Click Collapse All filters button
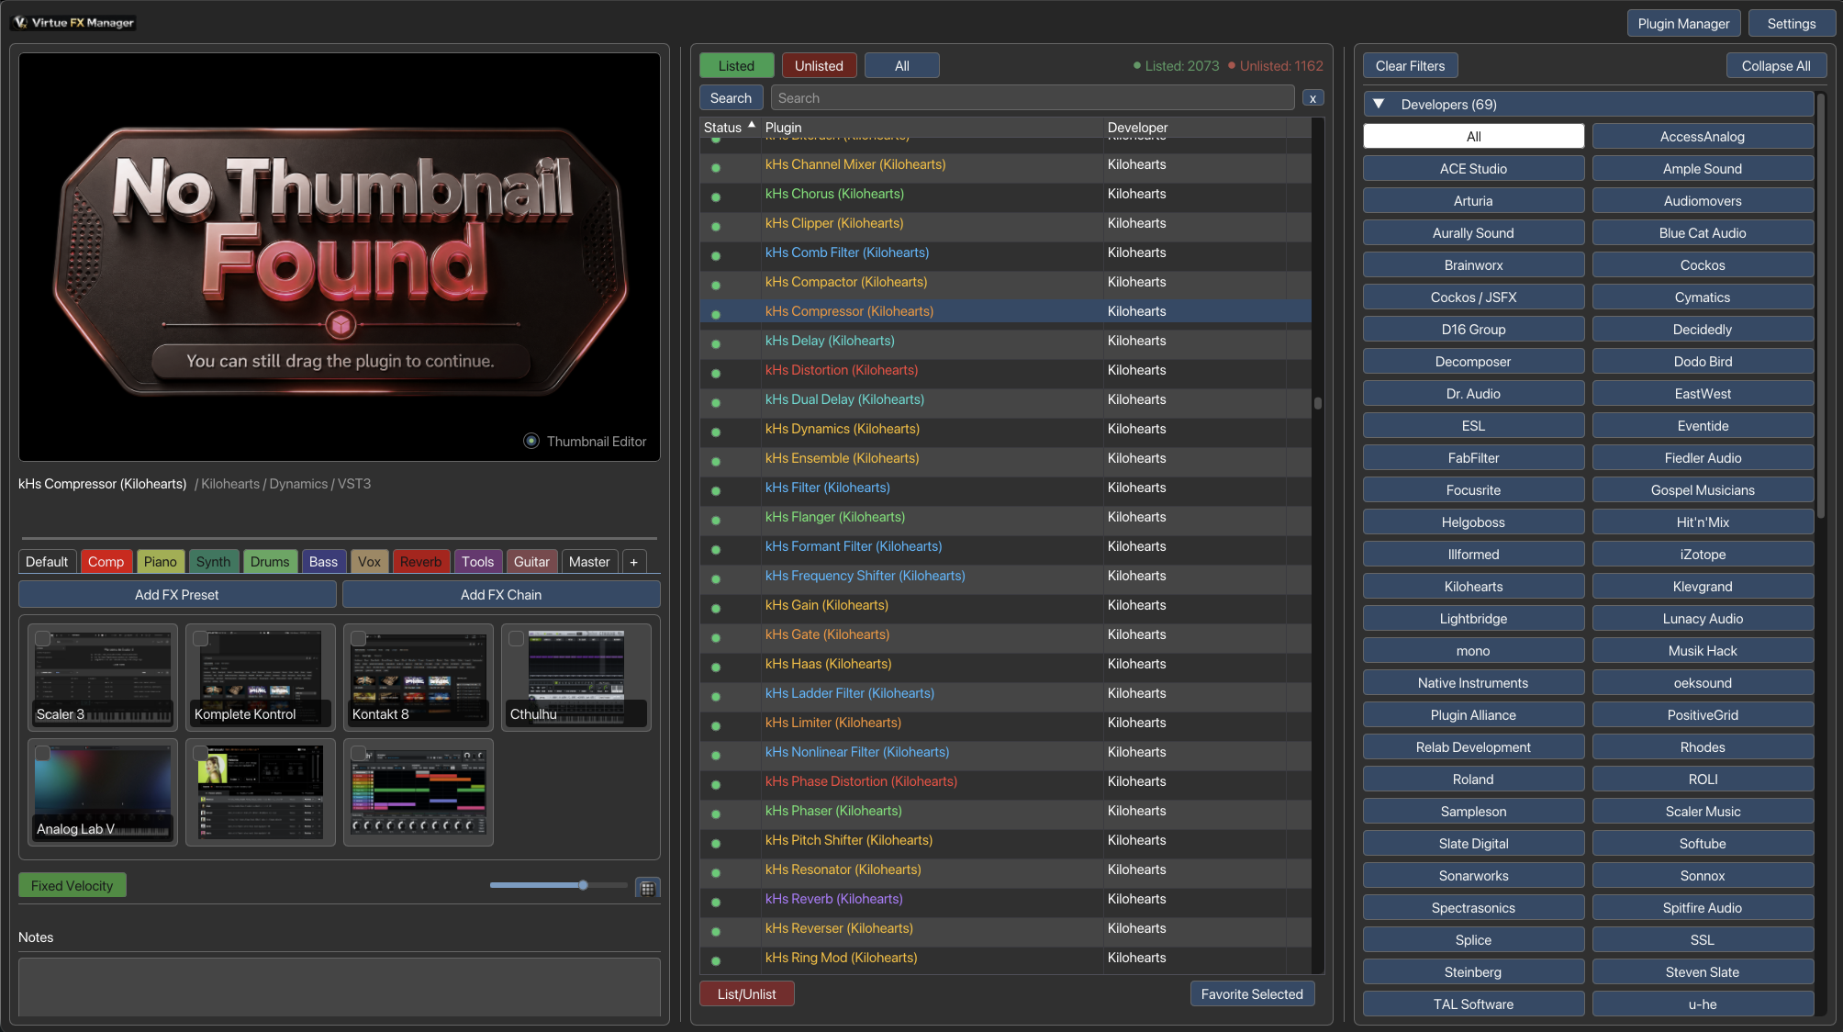This screenshot has width=1843, height=1032. pos(1776,65)
